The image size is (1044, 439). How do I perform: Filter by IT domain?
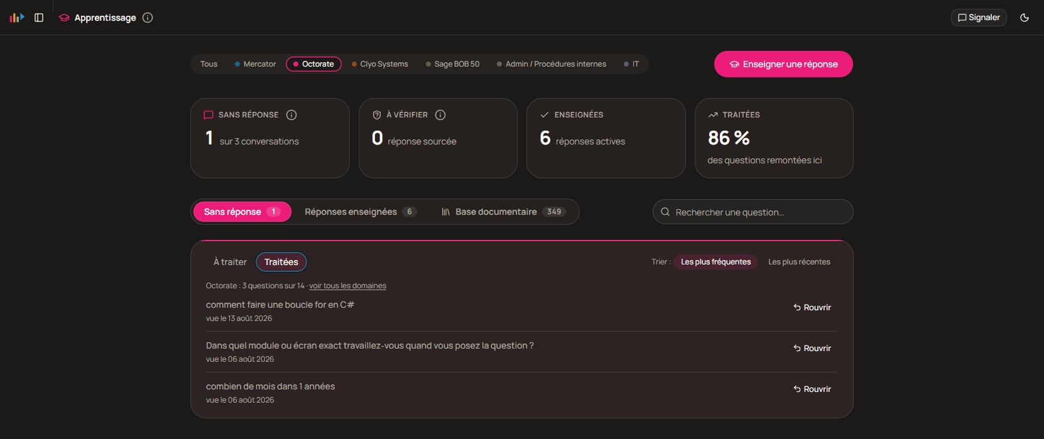click(631, 64)
